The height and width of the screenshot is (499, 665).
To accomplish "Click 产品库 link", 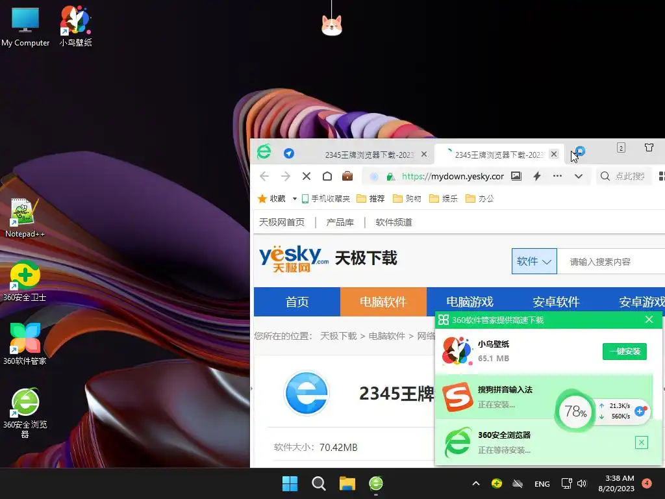I will tap(340, 222).
